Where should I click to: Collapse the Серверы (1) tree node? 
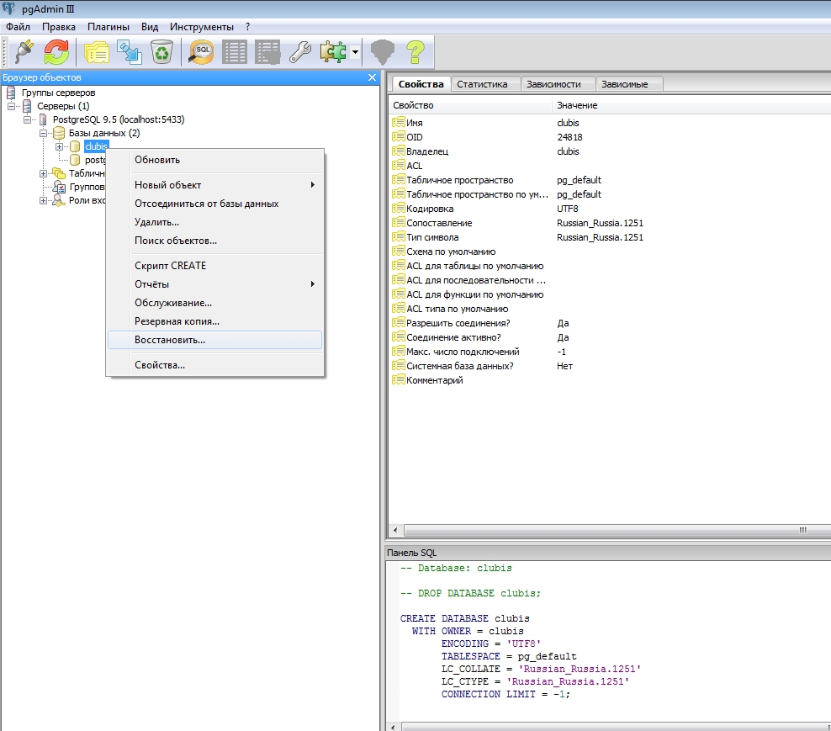tap(11, 106)
